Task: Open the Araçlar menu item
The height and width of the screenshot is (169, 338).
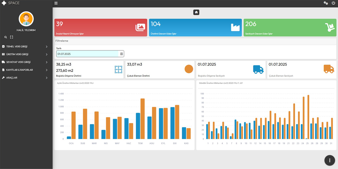Action: point(25,78)
